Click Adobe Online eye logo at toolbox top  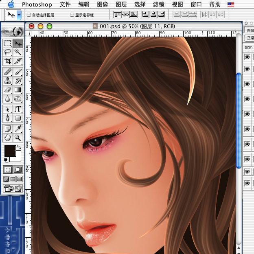pos(13,32)
